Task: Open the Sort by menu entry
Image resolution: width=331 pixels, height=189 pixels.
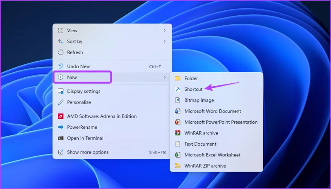Action: tap(112, 41)
